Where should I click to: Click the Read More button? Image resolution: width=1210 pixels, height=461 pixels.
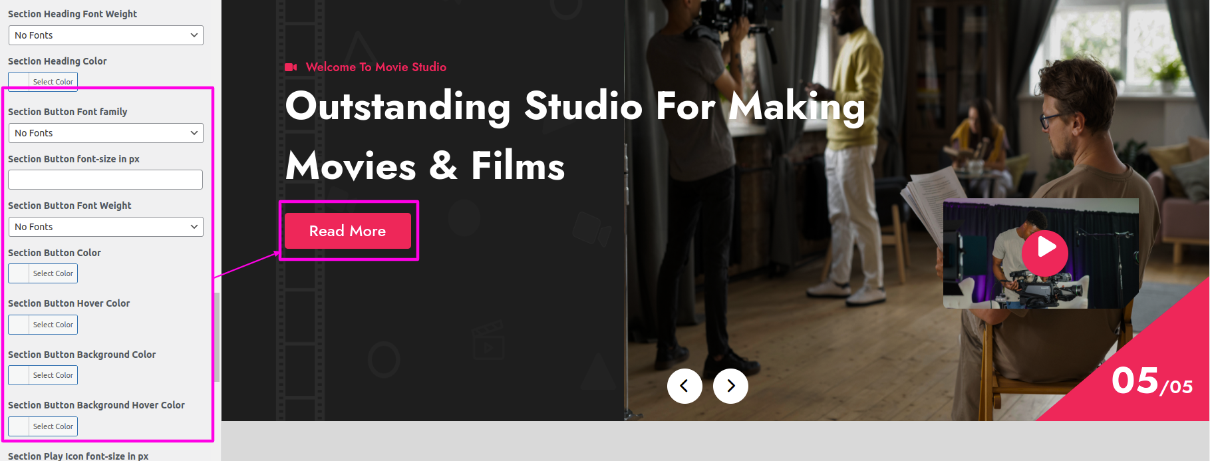pos(347,231)
